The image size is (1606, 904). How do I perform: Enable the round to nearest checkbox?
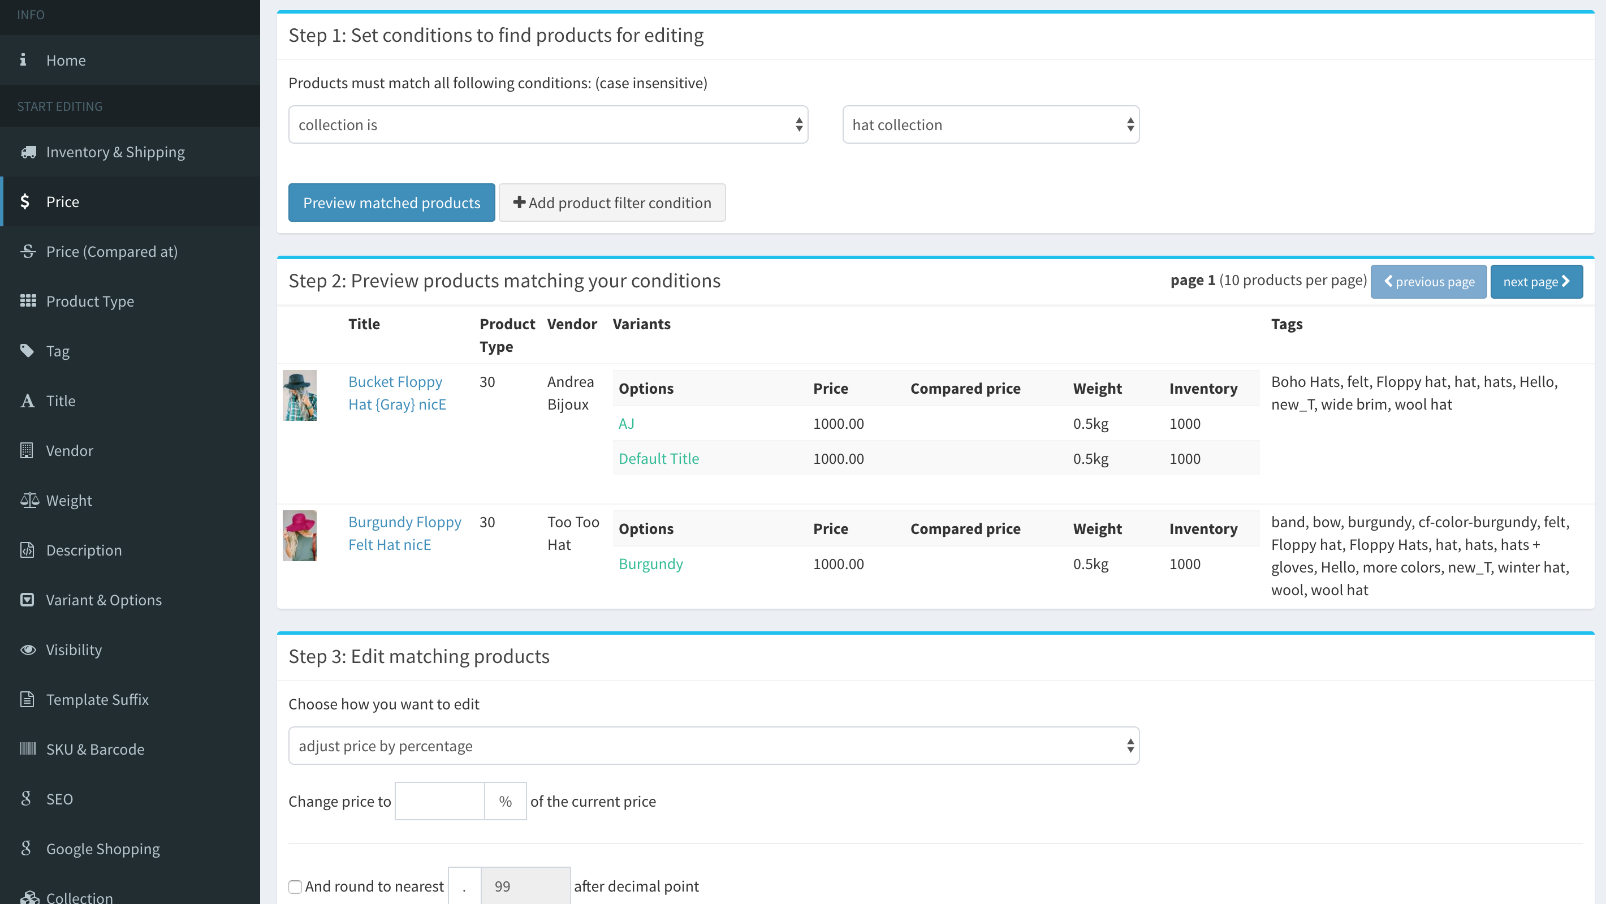296,886
